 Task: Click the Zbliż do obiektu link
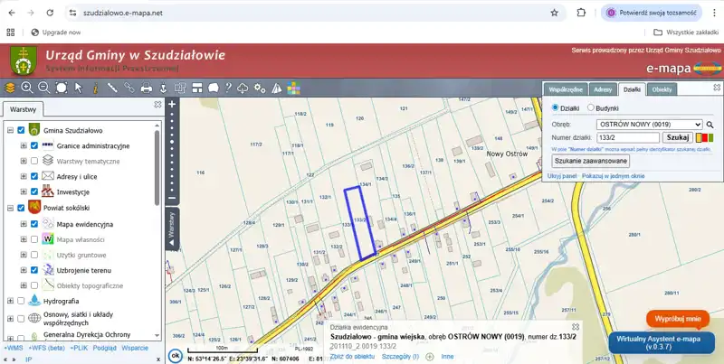(x=353, y=357)
